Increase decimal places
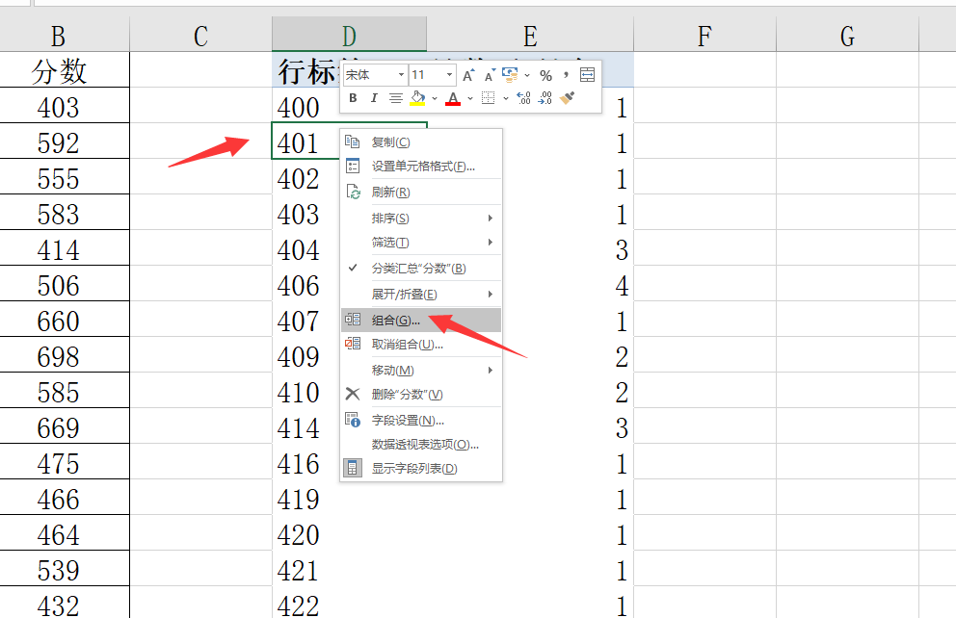Image resolution: width=956 pixels, height=618 pixels. tap(523, 98)
